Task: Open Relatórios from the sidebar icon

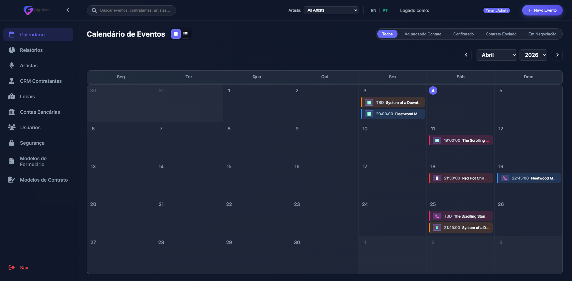Action: (x=12, y=50)
